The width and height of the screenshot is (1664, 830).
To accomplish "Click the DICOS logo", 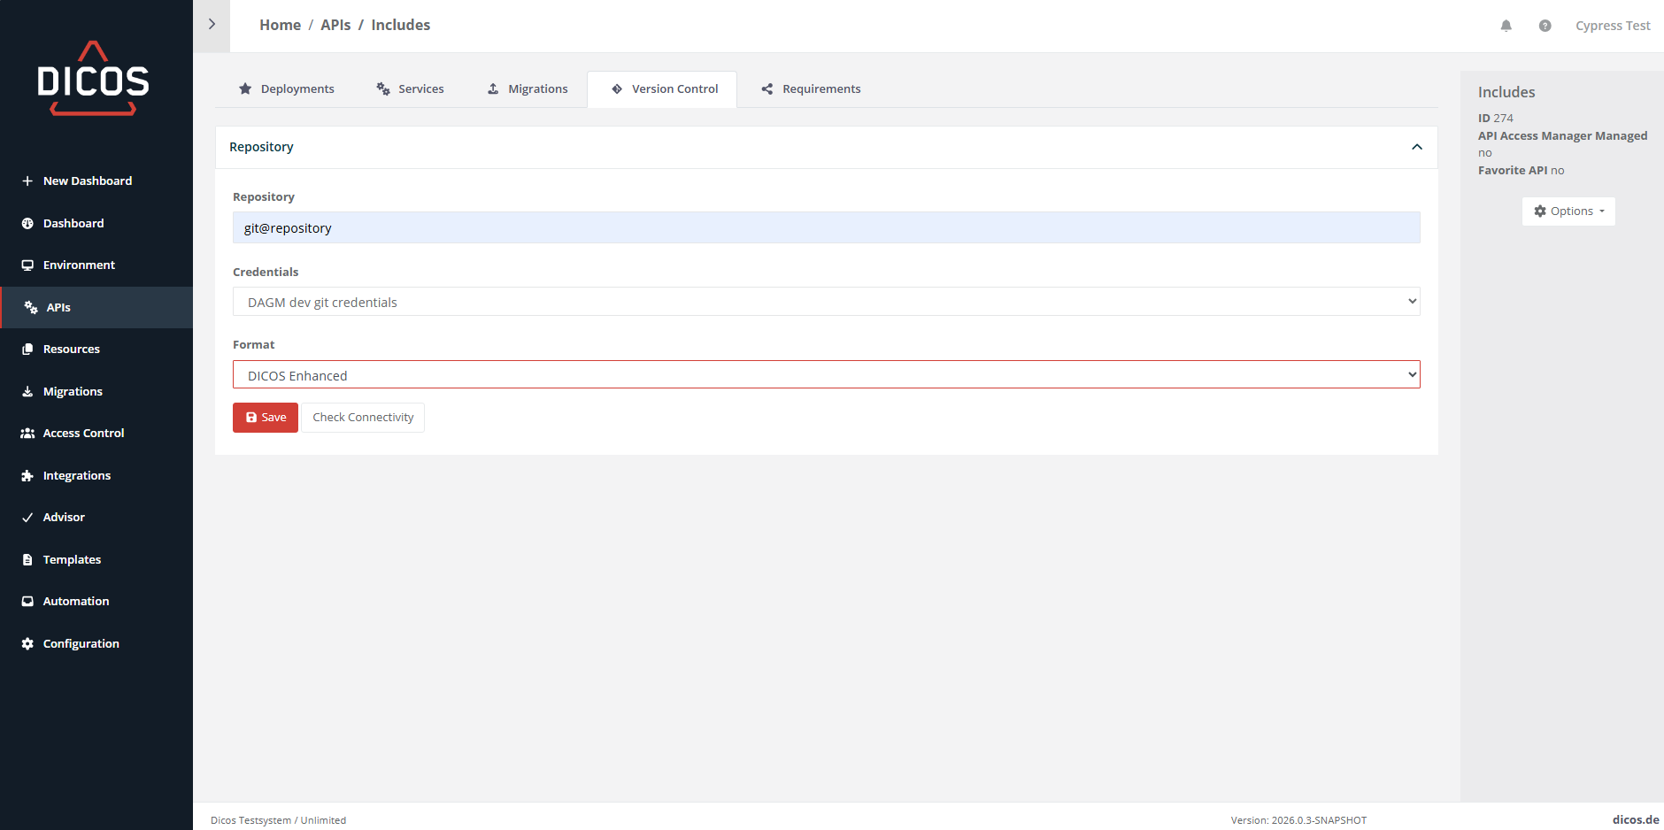I will [93, 78].
